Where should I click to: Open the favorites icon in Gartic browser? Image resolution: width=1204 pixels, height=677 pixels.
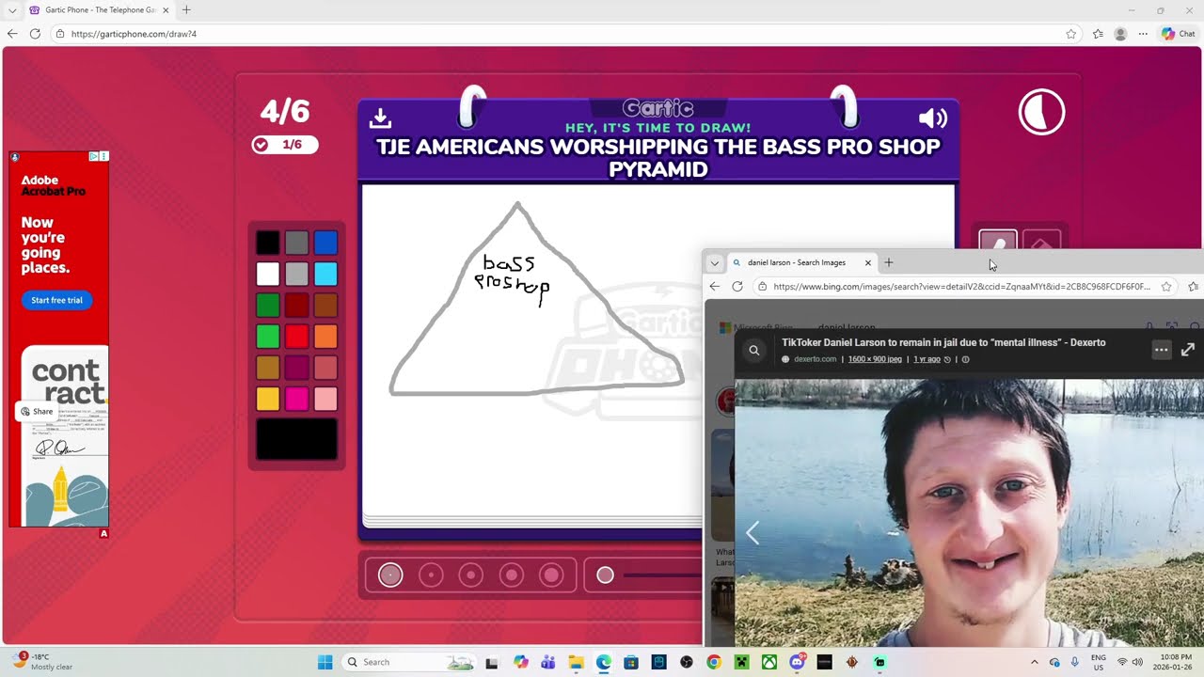1098,34
